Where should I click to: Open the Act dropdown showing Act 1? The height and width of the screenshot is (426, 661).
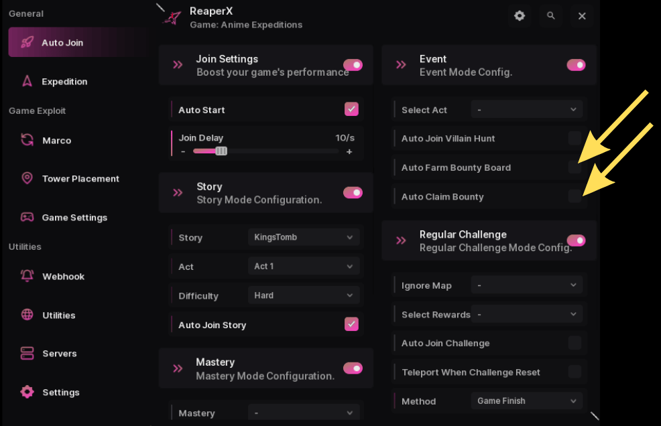point(304,267)
